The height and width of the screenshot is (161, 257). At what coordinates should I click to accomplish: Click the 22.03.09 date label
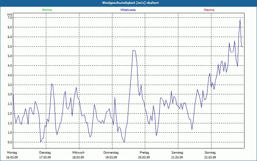(210, 157)
